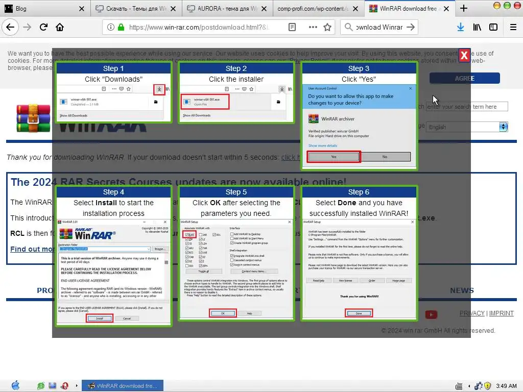This screenshot has width=523, height=392.
Task: Close the AURORA tab
Action: (x=264, y=9)
